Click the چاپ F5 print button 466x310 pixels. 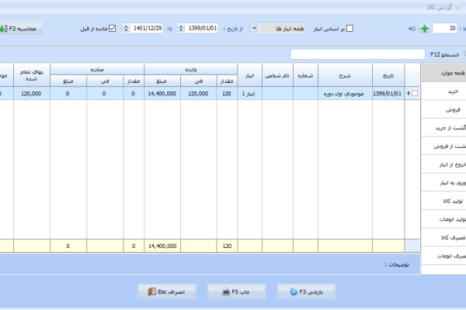(237, 291)
